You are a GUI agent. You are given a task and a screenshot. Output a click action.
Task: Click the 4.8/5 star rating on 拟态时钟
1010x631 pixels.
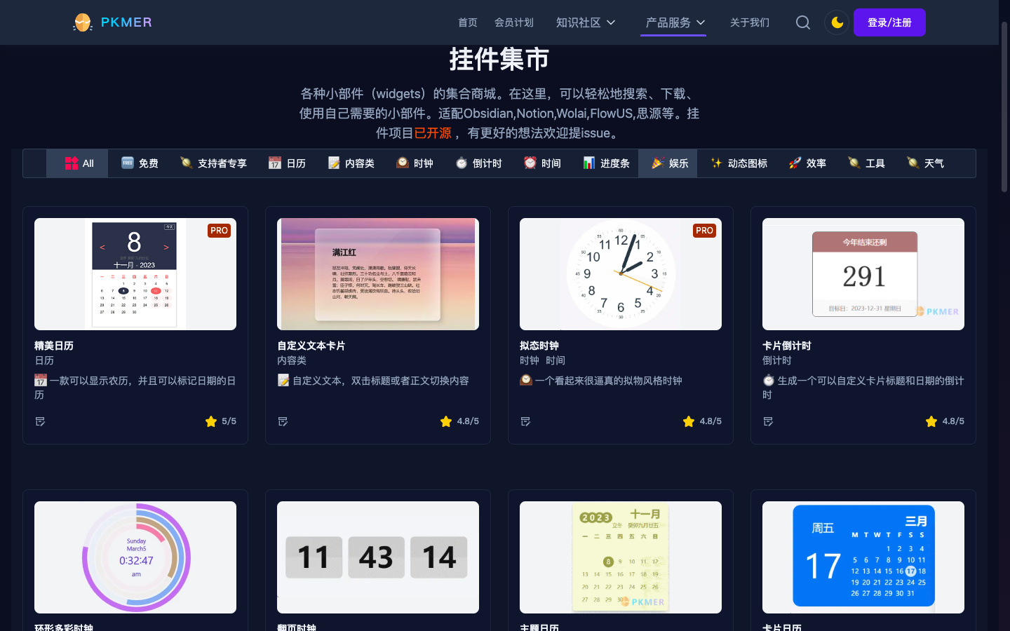coord(702,421)
